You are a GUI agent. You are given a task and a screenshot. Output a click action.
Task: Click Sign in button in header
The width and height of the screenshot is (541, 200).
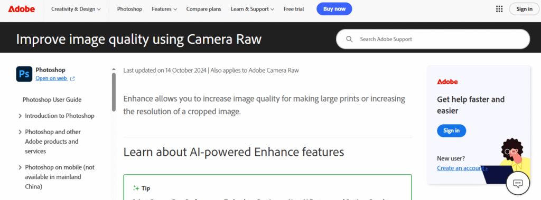(524, 9)
